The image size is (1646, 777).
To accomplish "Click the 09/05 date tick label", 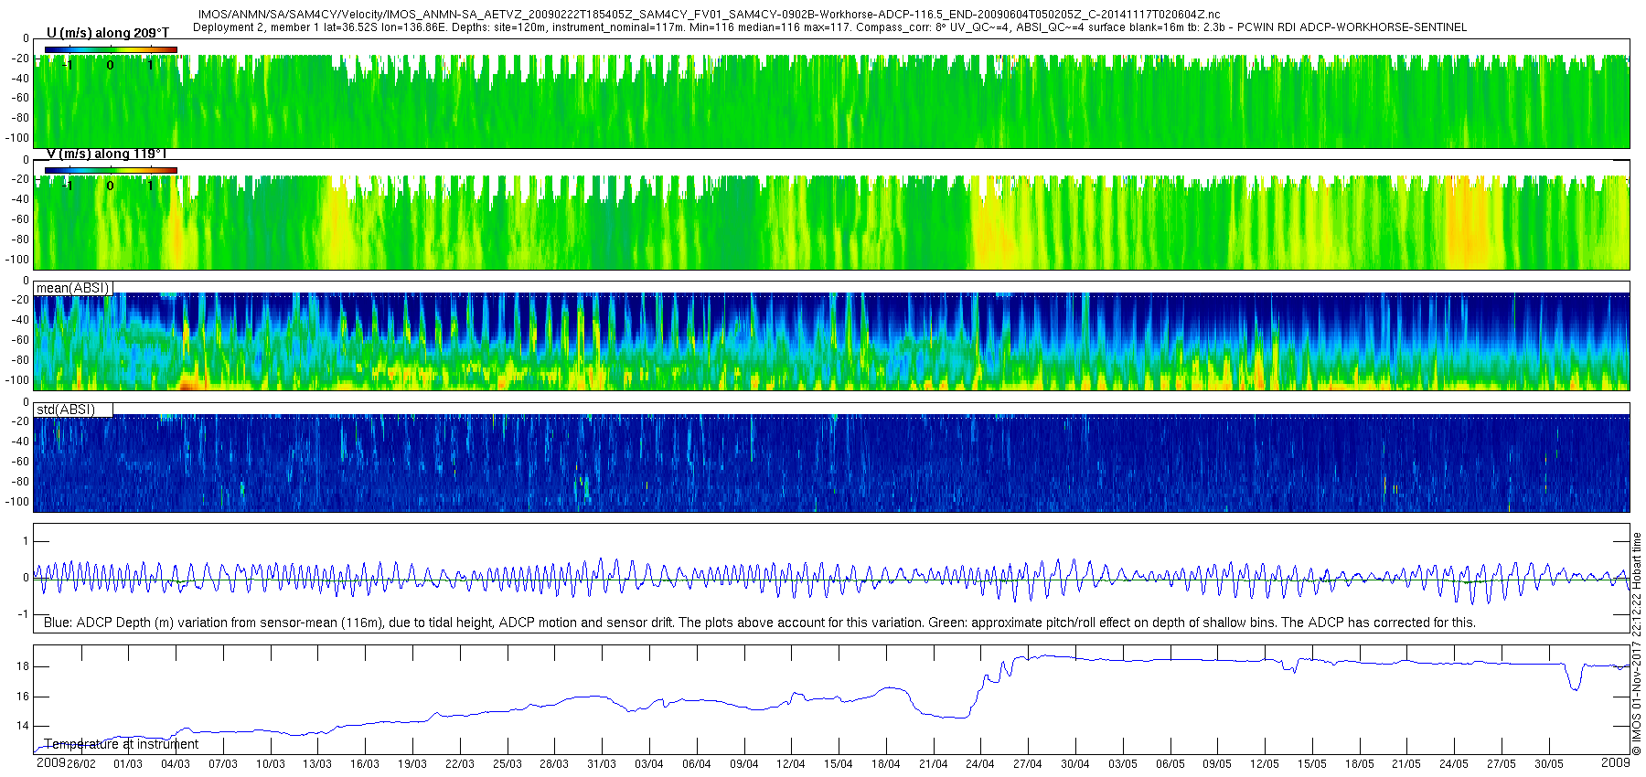I will pos(1217,764).
